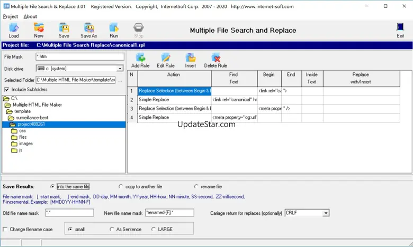Viewport: 413px width, 247px height.
Task: Select rule 3 Replace Selection action
Action: (x=174, y=108)
